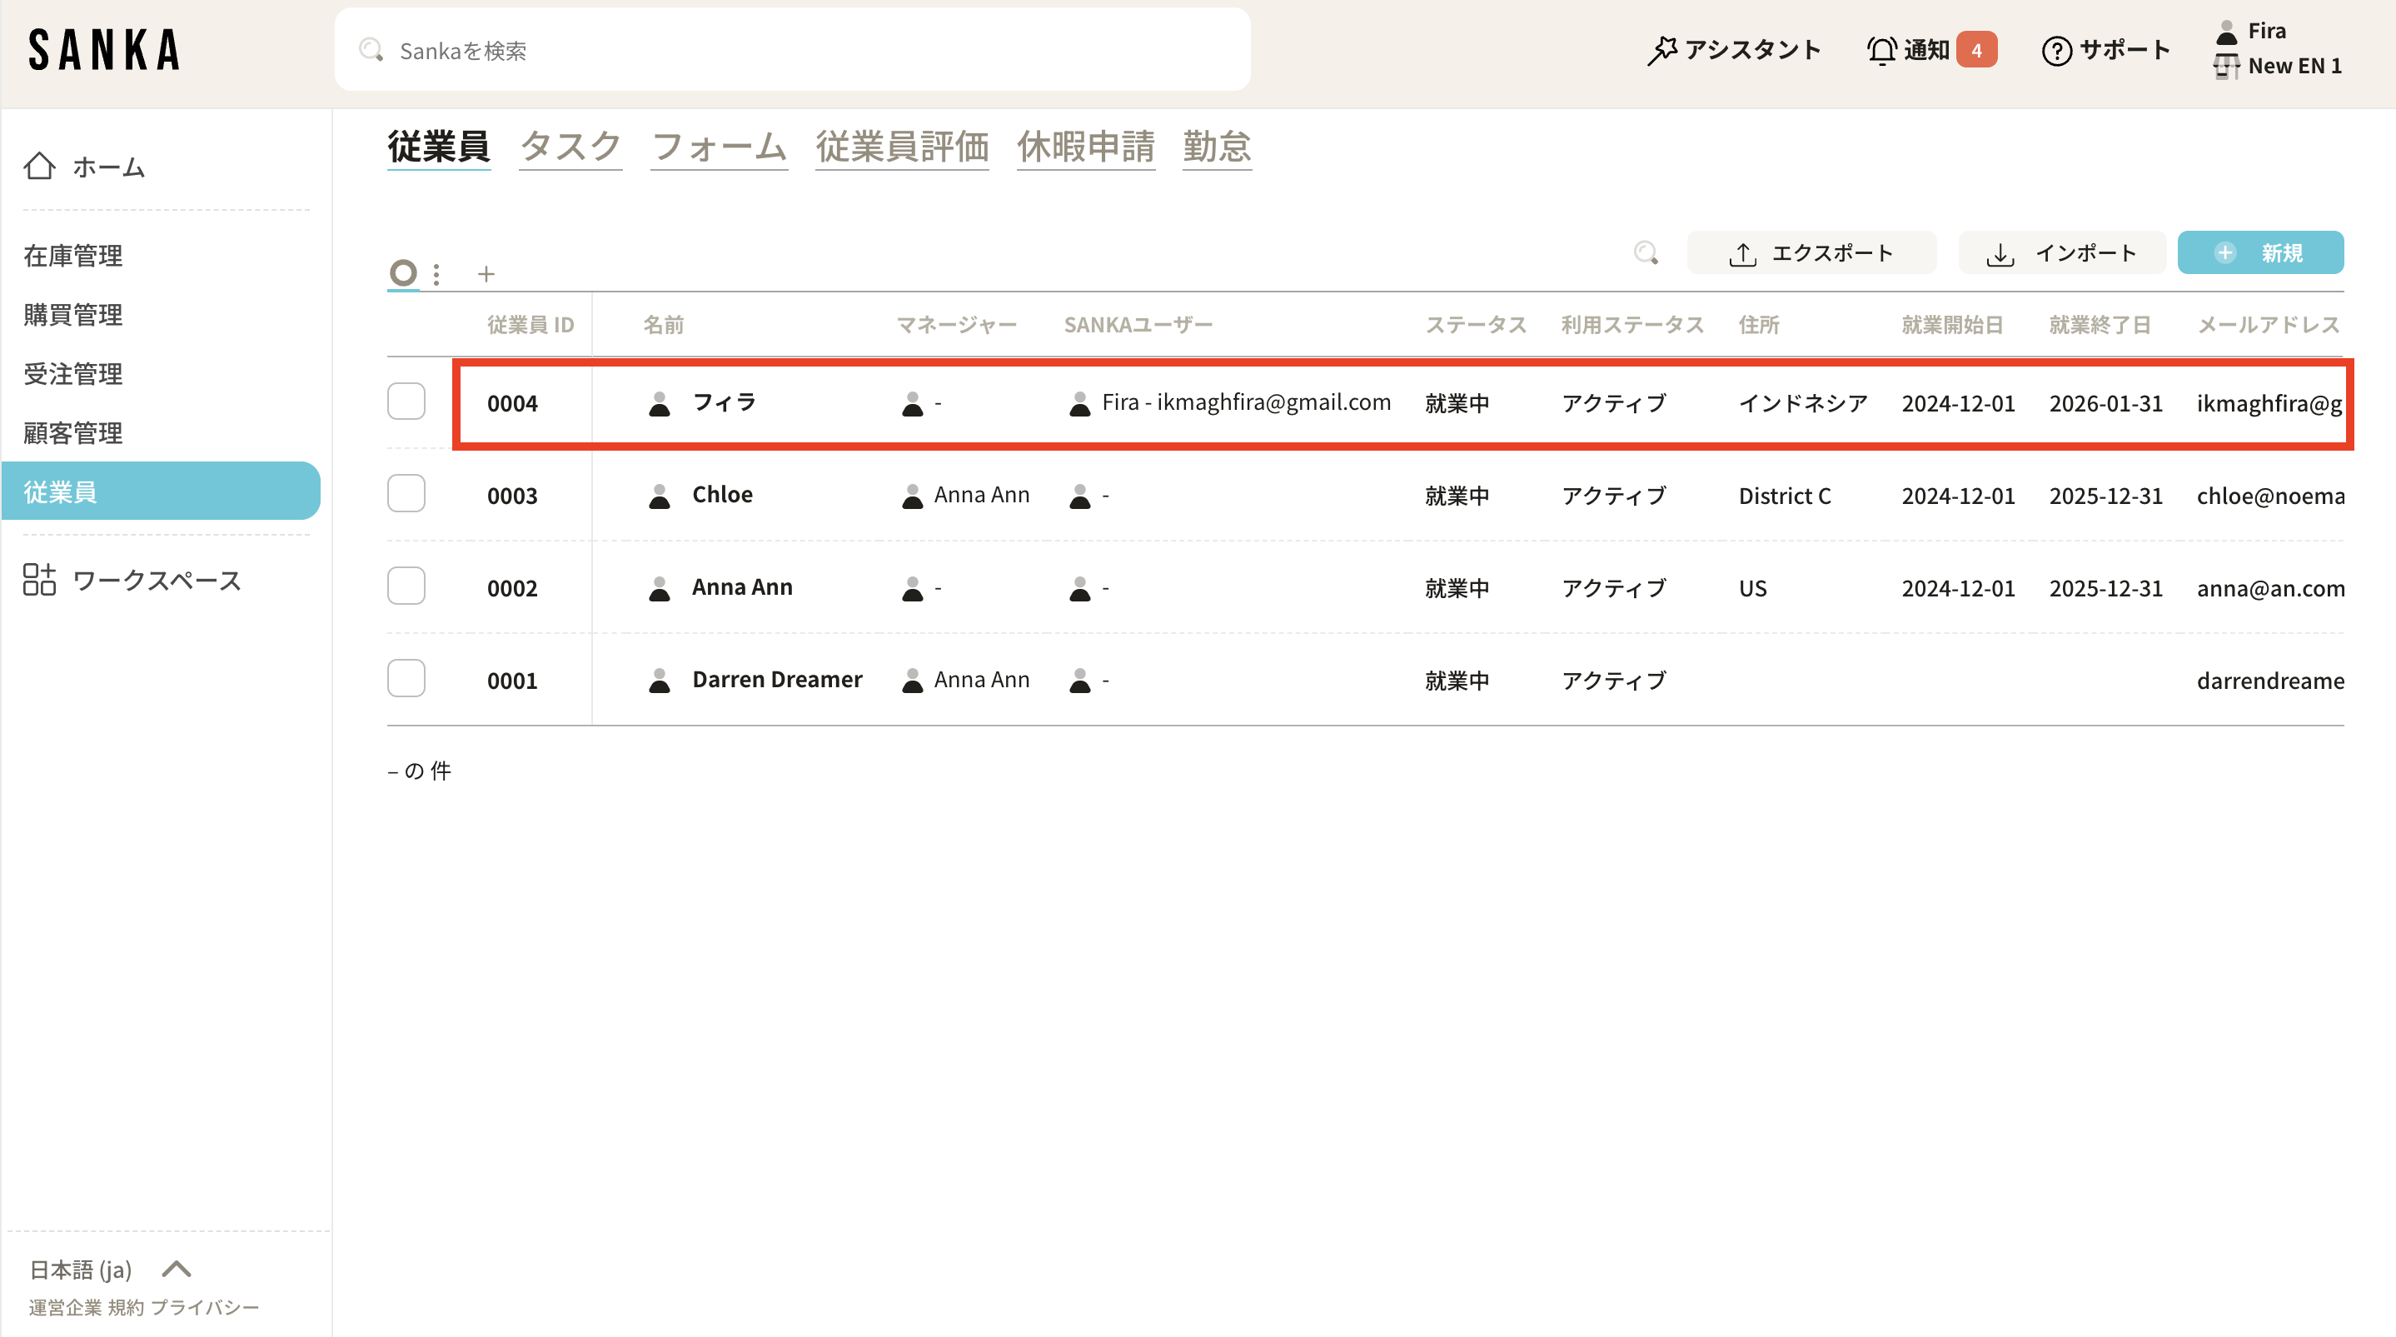The height and width of the screenshot is (1337, 2396).
Task: Open 在庫管理 in the sidebar
Action: (73, 255)
